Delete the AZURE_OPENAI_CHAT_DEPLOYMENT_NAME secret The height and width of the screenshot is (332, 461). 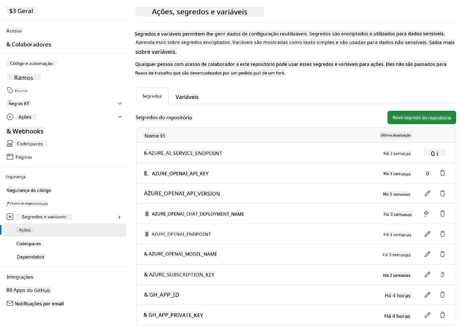pos(443,214)
